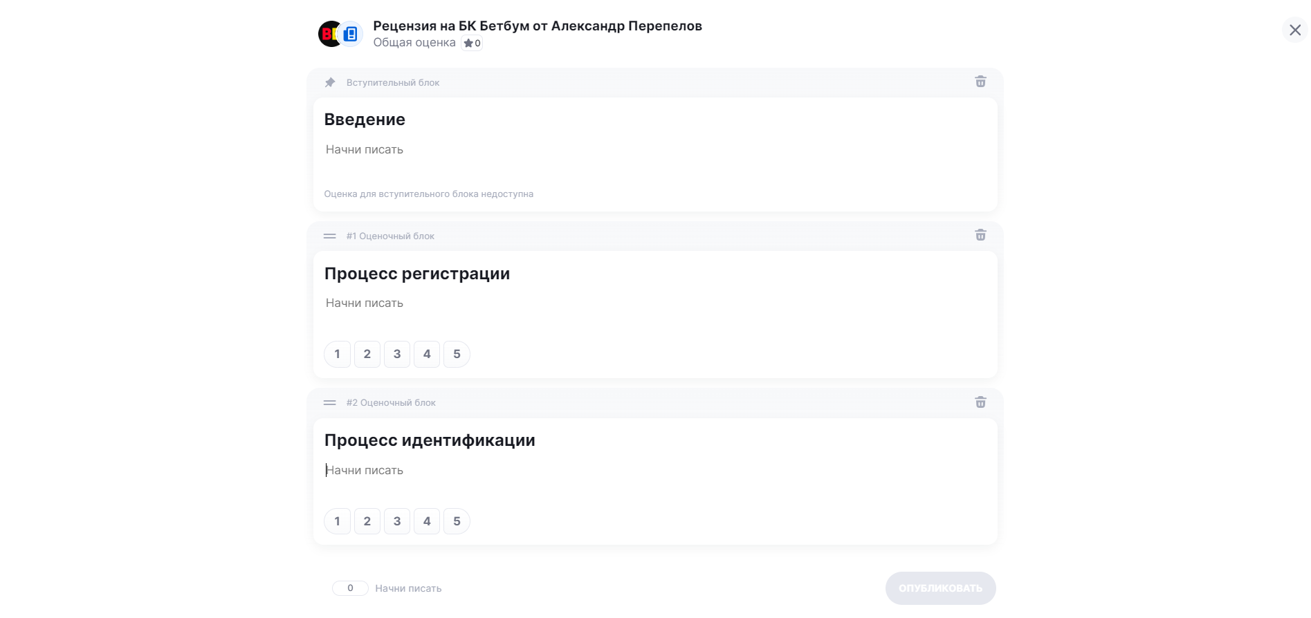Close the review editor dialog
Image resolution: width=1311 pixels, height=618 pixels.
tap(1295, 30)
